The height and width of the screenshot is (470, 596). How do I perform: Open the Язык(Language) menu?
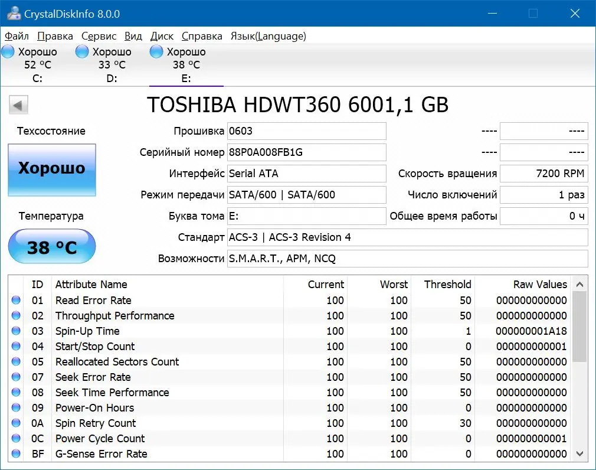pyautogui.click(x=268, y=36)
